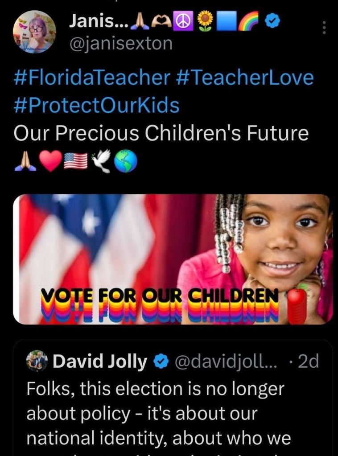Click the sunflower emoji in the display name
The width and height of the screenshot is (338, 456).
pos(205,21)
